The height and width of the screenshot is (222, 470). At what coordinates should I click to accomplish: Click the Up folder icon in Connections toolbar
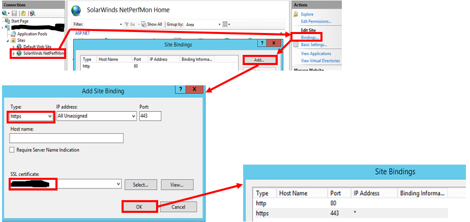[23, 14]
